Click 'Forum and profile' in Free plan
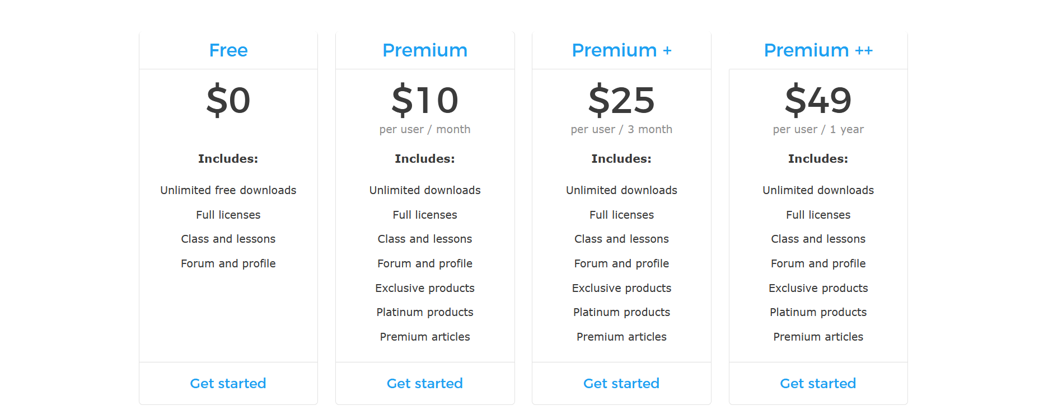 tap(228, 263)
